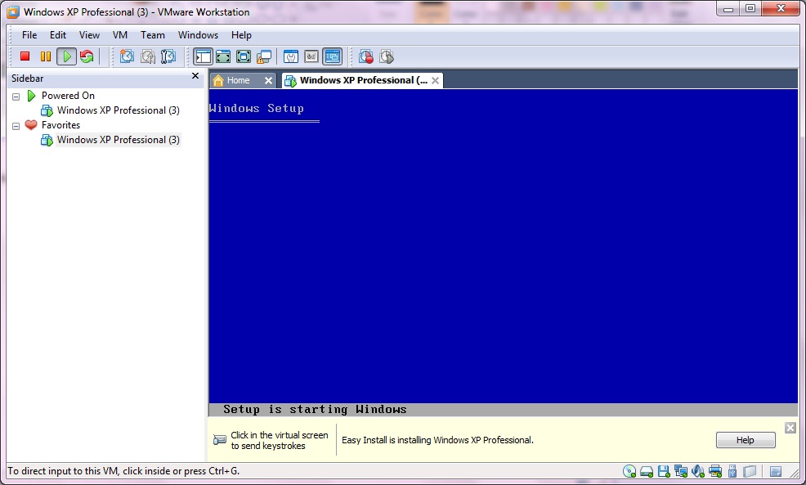Collapse the Powered On tree group

coord(16,97)
